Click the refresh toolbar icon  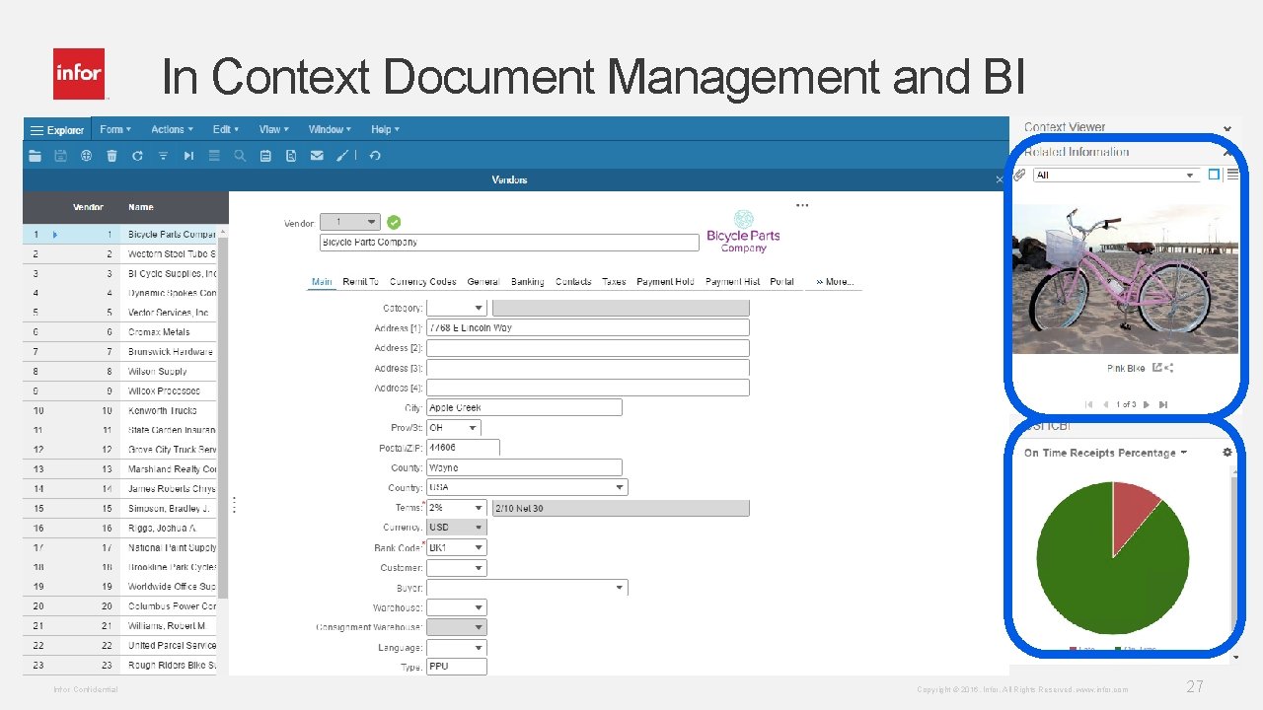(x=137, y=155)
